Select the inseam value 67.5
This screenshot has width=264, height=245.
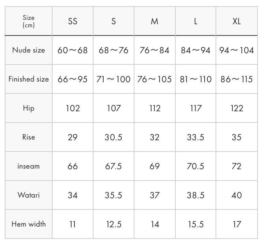(114, 166)
